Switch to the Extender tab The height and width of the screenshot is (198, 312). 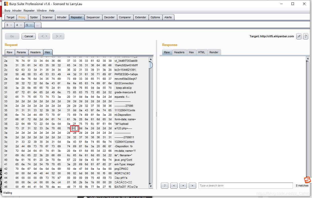(x=141, y=17)
